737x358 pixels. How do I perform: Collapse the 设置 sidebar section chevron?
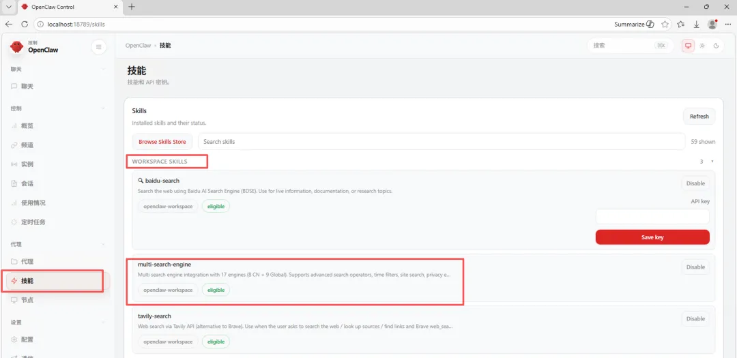104,323
